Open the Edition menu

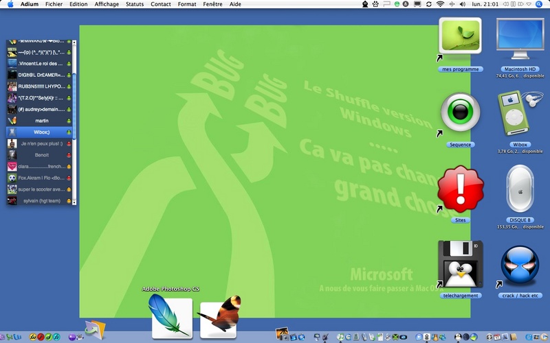click(x=78, y=4)
